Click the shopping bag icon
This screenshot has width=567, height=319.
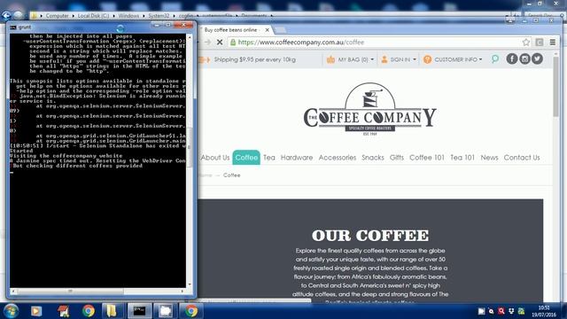(330, 59)
